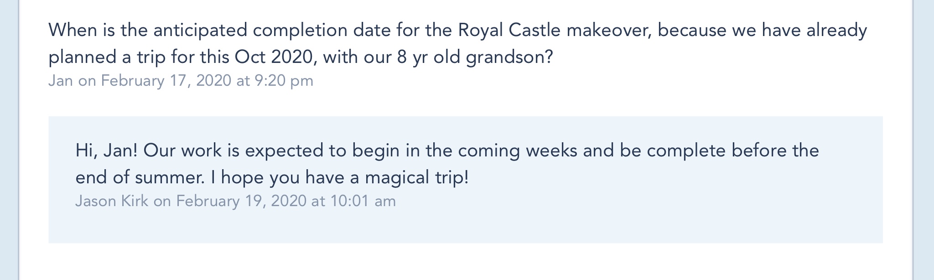This screenshot has width=934, height=280.
Task: Click the word "makeover" in Jan's question
Action: [608, 31]
